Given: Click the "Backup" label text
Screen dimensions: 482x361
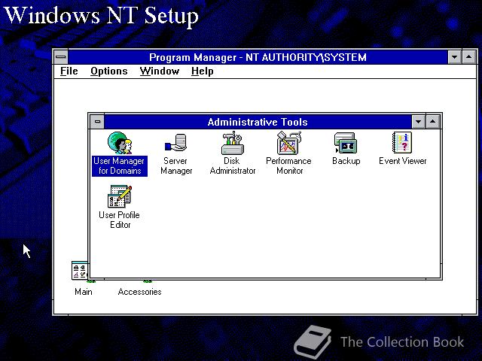Looking at the screenshot, I should point(346,161).
